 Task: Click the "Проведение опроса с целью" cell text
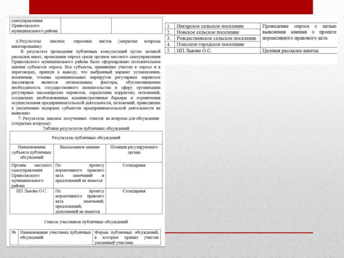299,32
